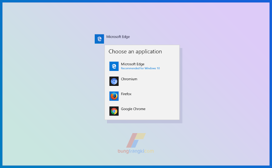Screen dimensions: 272x168
Task: Click the 'Choose an application' heading
Action: [135, 51]
